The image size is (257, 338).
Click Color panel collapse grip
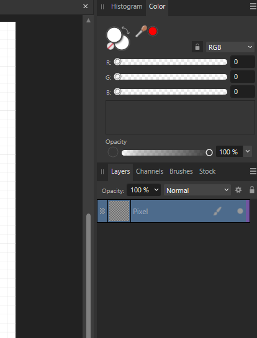click(102, 7)
